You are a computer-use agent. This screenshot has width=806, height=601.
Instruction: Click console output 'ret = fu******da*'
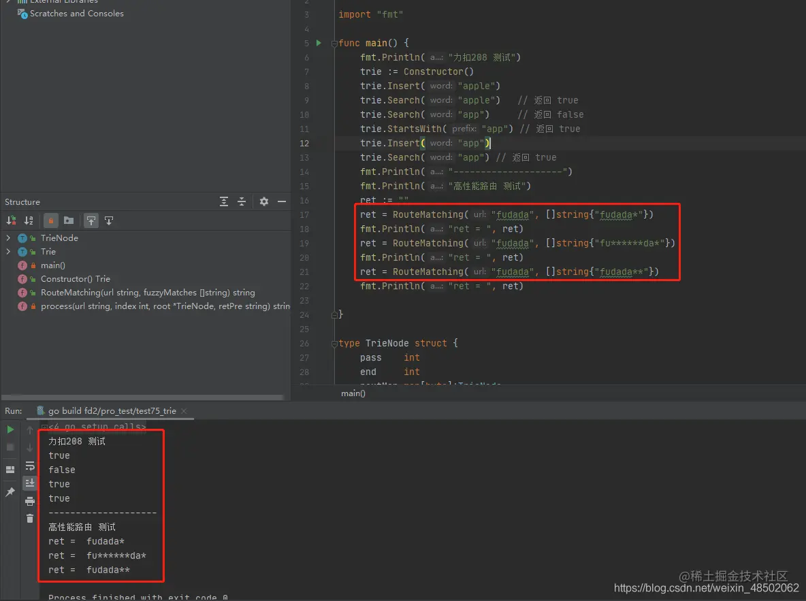point(97,555)
